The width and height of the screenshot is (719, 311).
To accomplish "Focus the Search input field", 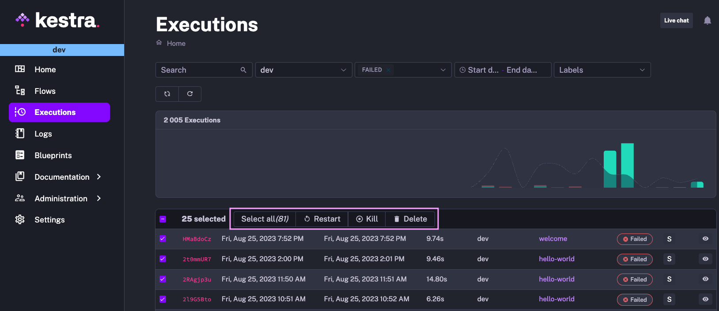I will point(204,70).
